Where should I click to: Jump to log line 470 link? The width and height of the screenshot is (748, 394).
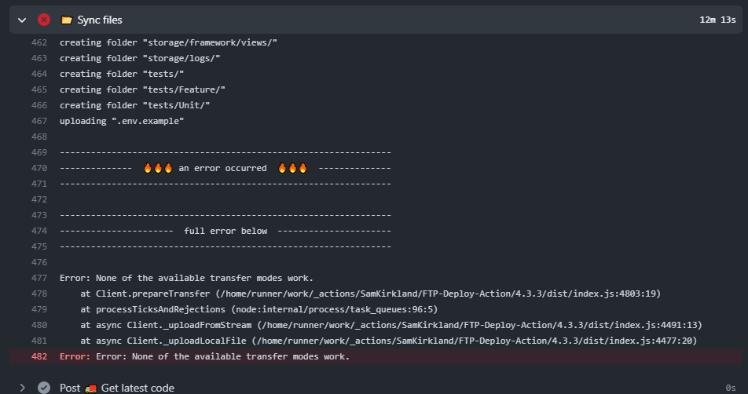(x=38, y=168)
